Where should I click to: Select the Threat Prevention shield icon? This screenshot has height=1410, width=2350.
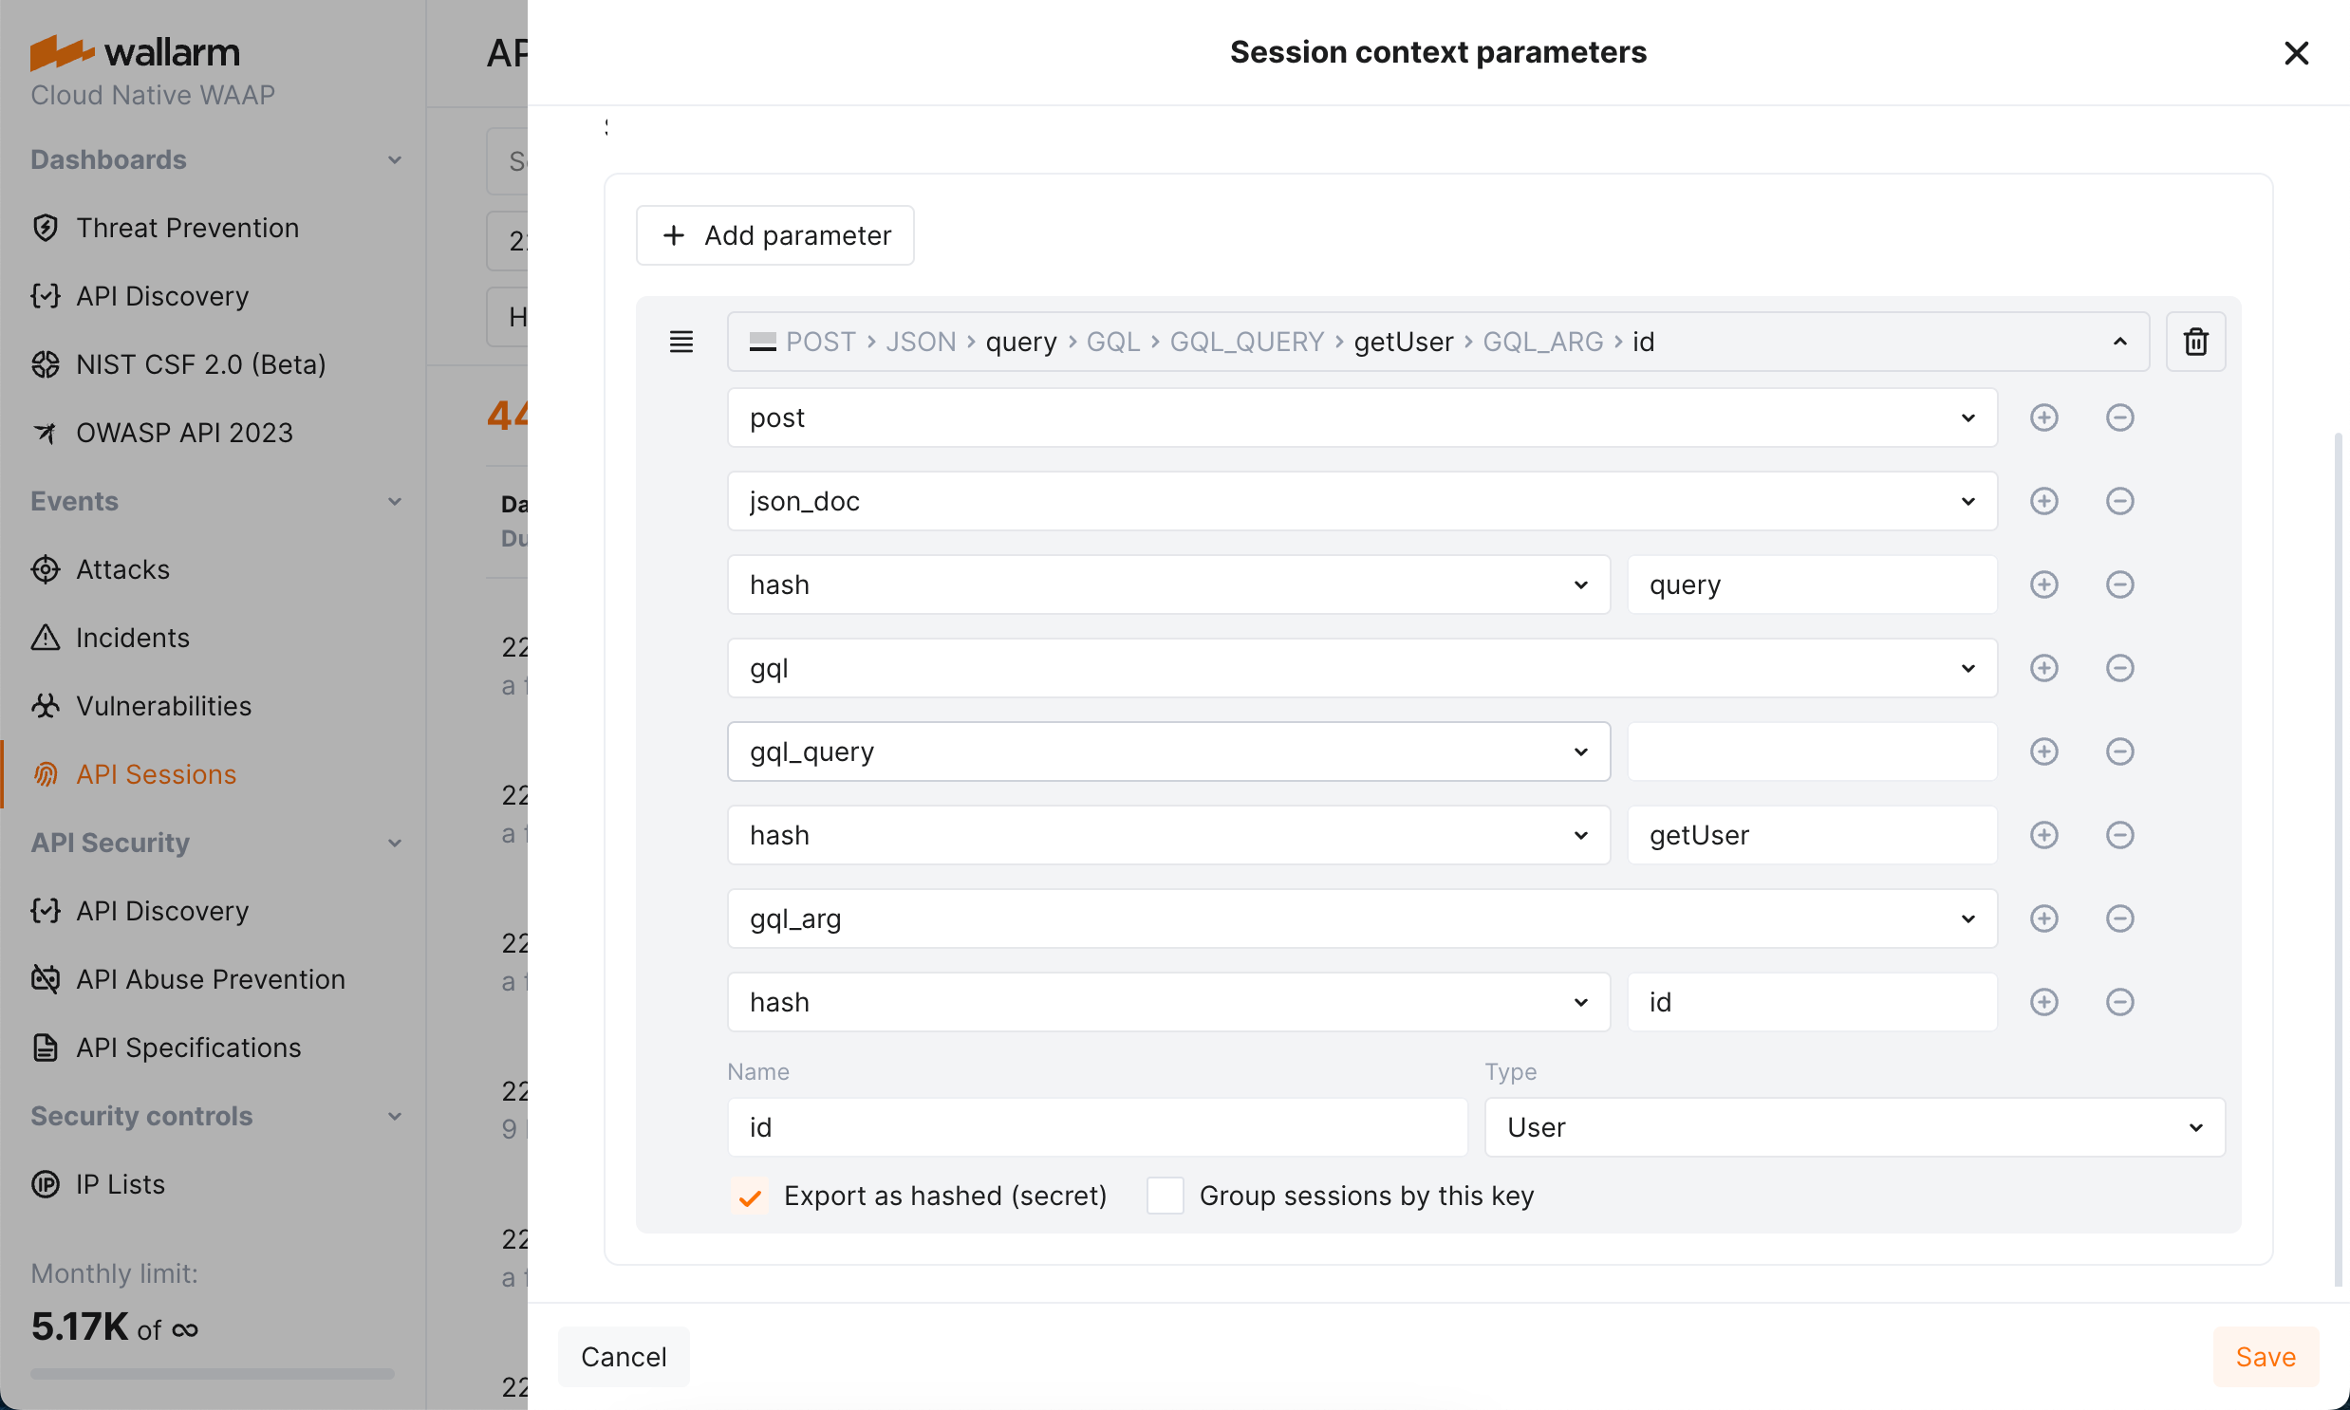tap(45, 227)
